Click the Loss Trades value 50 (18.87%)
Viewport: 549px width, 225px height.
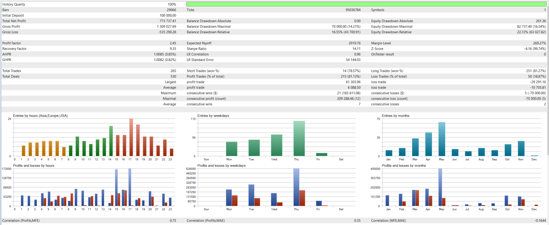click(537, 77)
